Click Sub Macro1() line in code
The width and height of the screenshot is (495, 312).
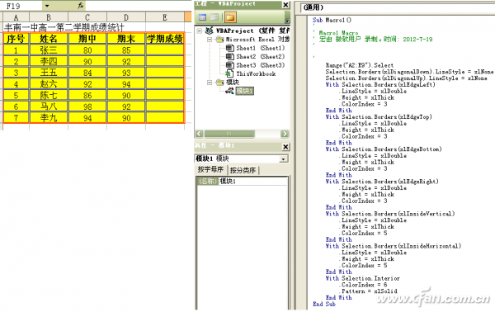(x=332, y=20)
